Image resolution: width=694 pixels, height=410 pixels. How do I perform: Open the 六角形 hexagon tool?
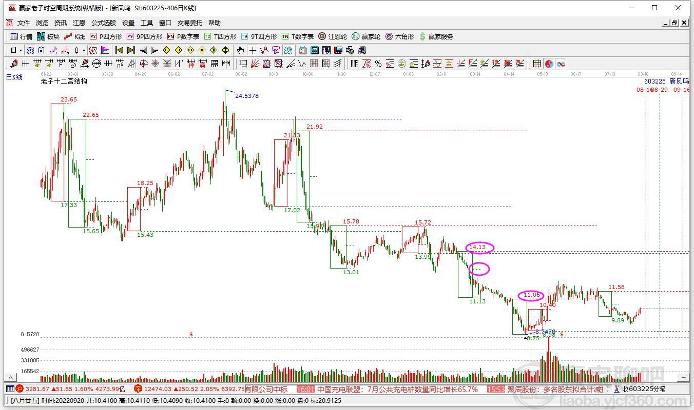(x=399, y=36)
